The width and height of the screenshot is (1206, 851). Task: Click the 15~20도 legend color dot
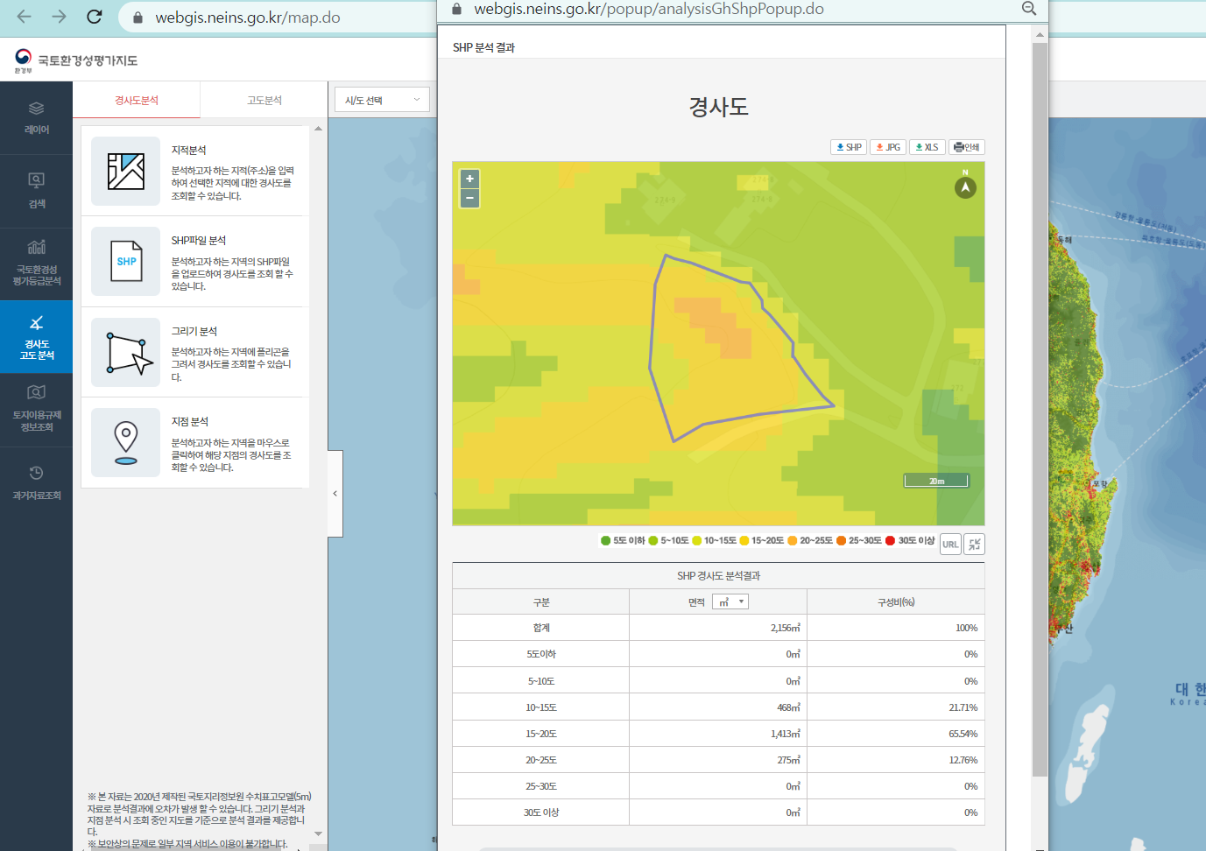click(744, 540)
